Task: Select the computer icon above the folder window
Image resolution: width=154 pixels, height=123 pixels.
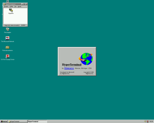Action: click(x=8, y=1)
